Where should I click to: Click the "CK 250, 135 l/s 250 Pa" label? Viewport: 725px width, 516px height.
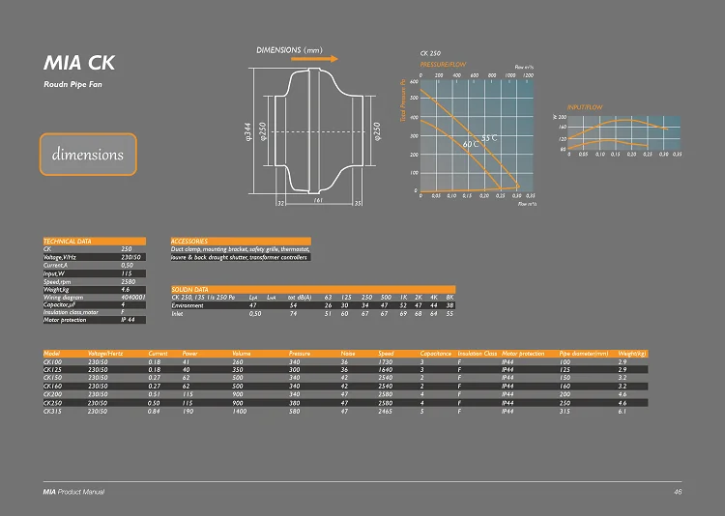pos(203,298)
